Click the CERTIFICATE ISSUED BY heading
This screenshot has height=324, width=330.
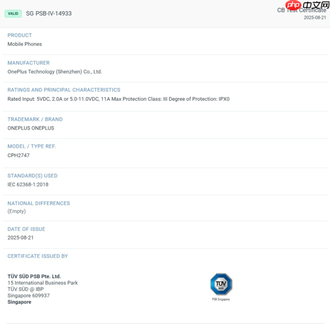(38, 256)
